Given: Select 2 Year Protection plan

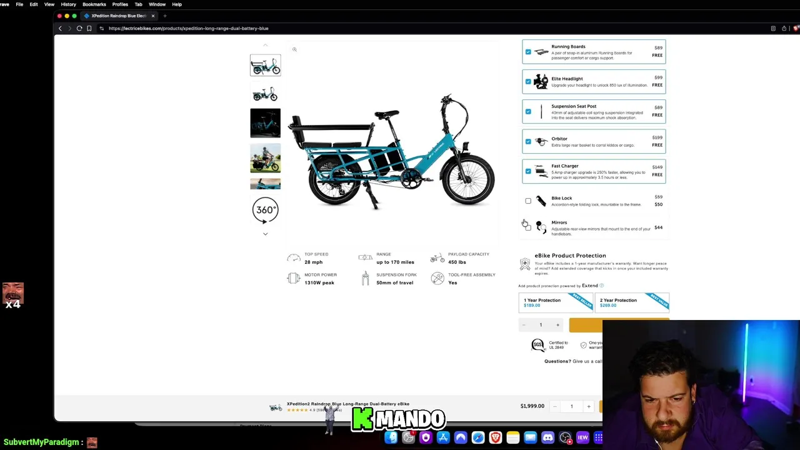Looking at the screenshot, I should (x=632, y=302).
